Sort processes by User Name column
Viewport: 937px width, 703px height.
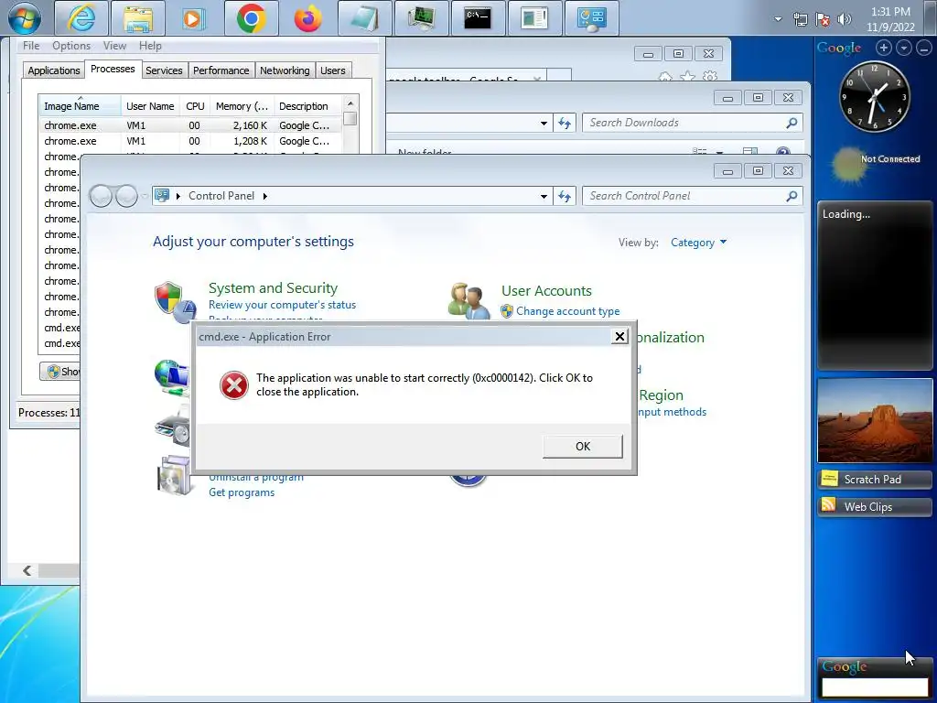[150, 106]
